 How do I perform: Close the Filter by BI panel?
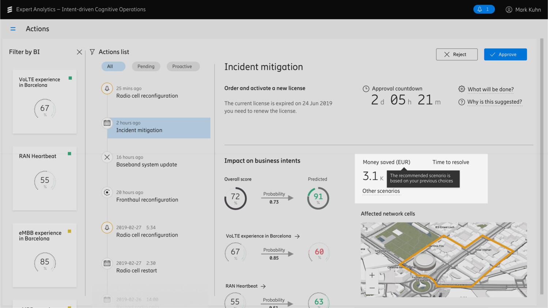click(x=79, y=52)
